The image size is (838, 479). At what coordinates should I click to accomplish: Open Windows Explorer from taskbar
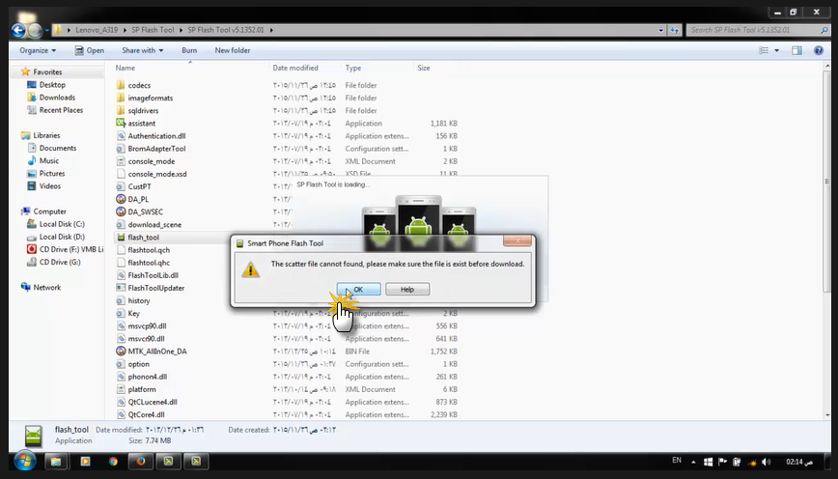point(56,461)
